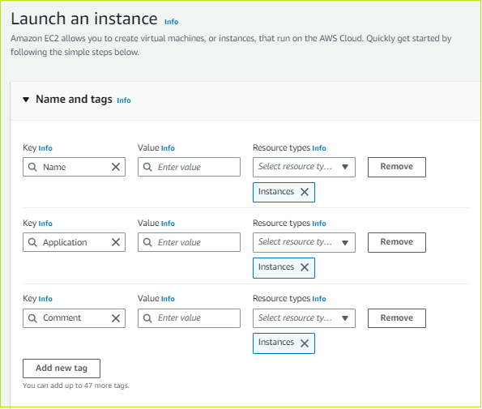Focus the Comment key input field
Viewport: 482px width, 409px height.
click(x=74, y=318)
